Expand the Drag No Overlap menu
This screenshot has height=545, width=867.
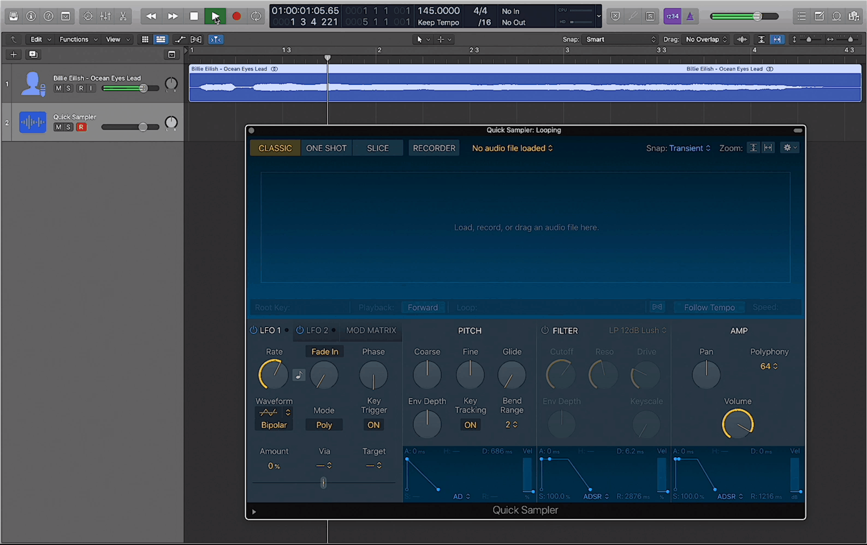coord(706,39)
